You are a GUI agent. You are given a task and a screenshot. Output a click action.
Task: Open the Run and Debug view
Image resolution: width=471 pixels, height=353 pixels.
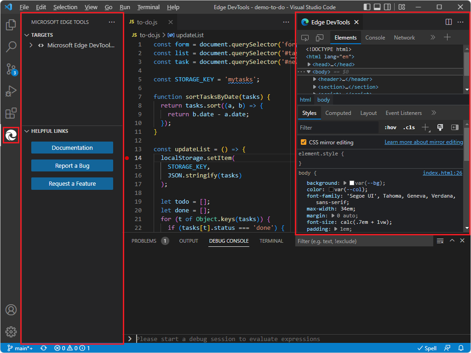11,91
